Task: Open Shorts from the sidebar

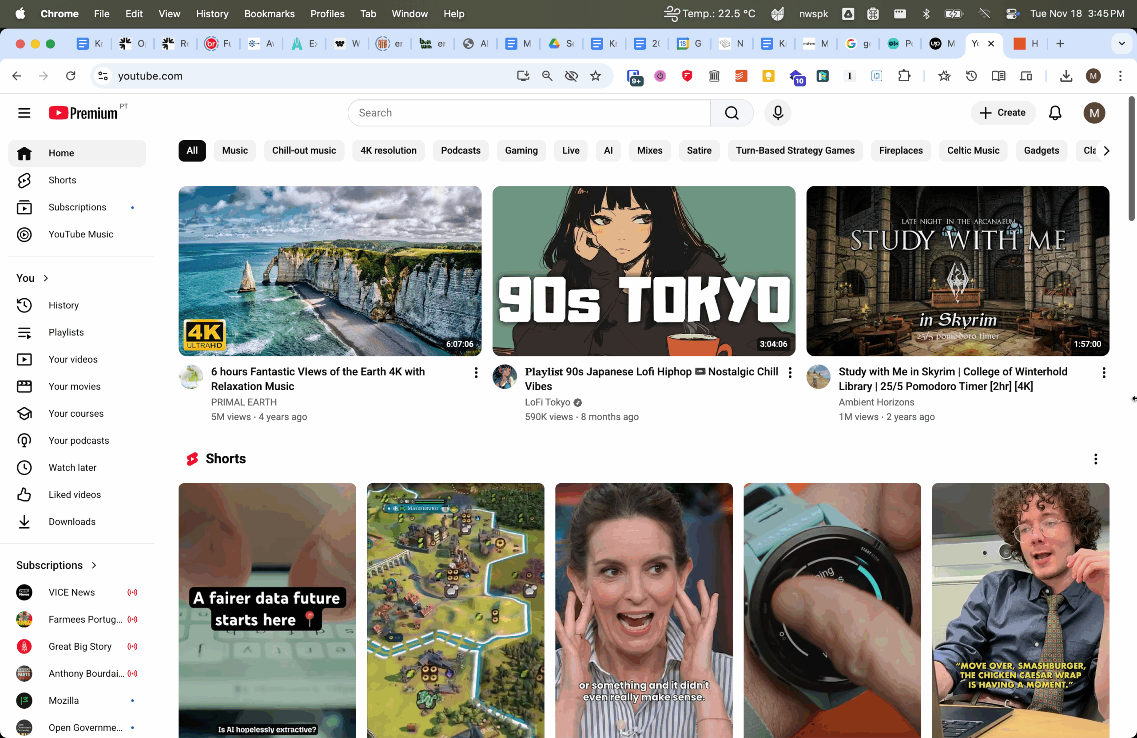Action: pos(62,180)
